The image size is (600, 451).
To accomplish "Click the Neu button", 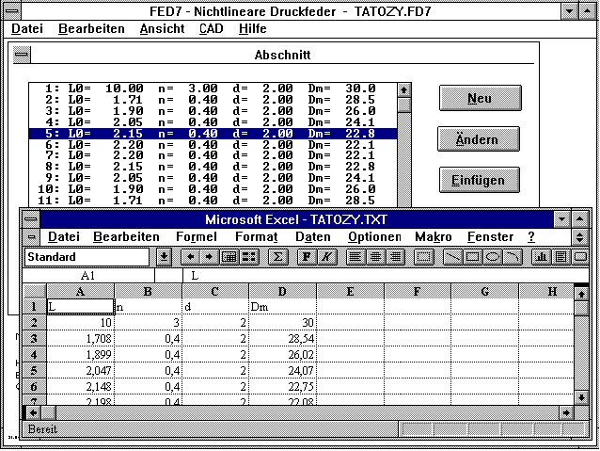I will [x=480, y=98].
